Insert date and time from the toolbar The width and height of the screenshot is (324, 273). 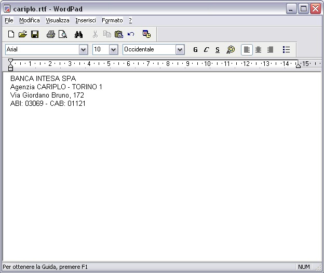coord(147,34)
